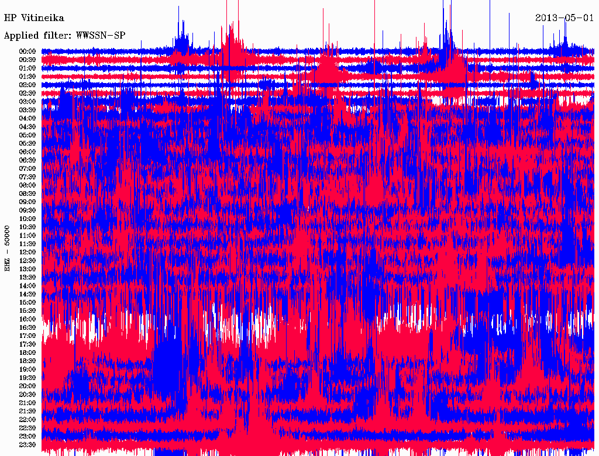This screenshot has height=456, width=599.
Task: Click the 20:00 time label
Action: point(27,386)
